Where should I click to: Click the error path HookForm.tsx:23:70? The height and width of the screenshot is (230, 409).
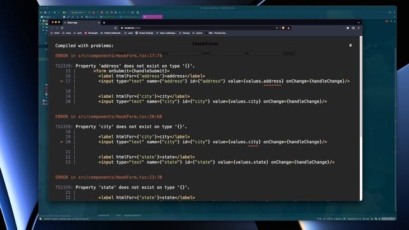coord(120,177)
